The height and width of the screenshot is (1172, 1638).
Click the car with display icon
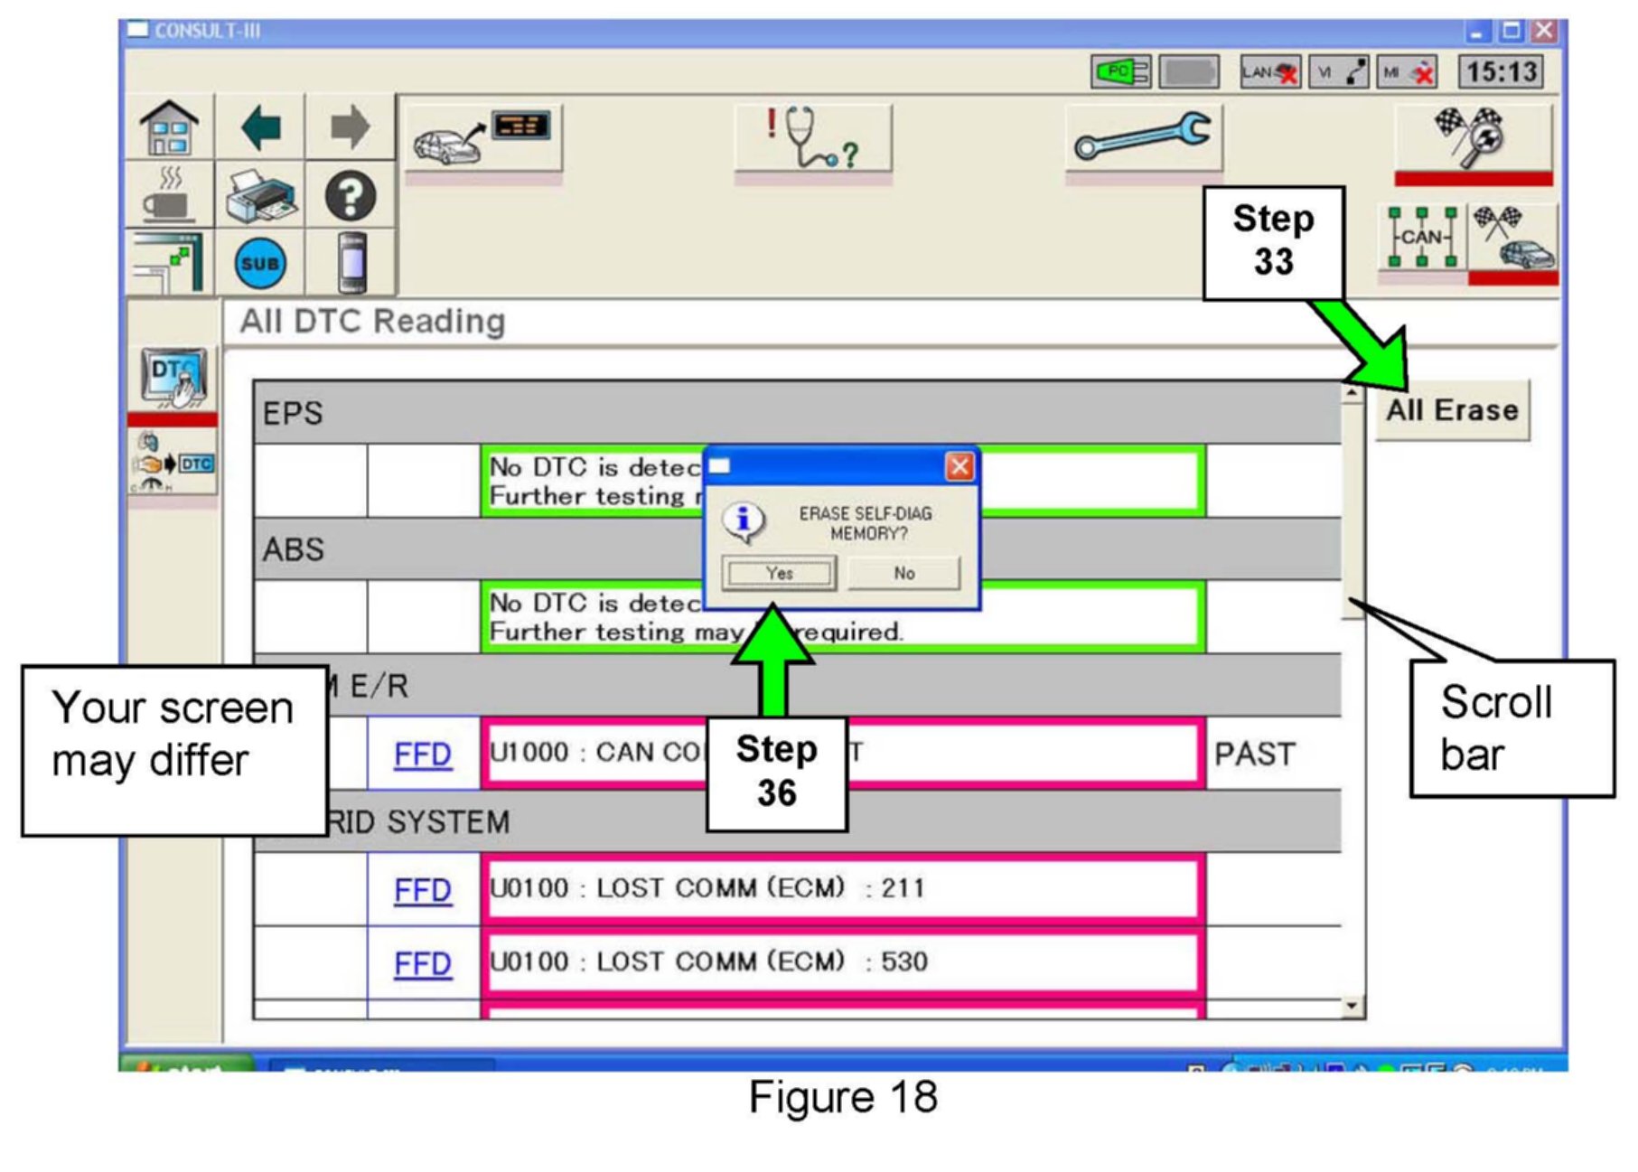pos(482,139)
